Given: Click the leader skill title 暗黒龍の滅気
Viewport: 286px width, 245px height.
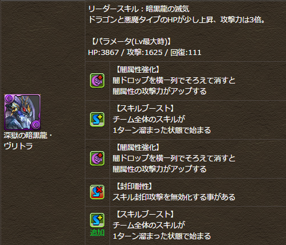Looking at the screenshot, I should pyautogui.click(x=167, y=9).
